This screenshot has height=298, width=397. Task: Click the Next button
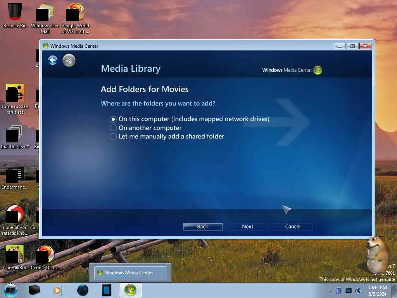click(248, 227)
